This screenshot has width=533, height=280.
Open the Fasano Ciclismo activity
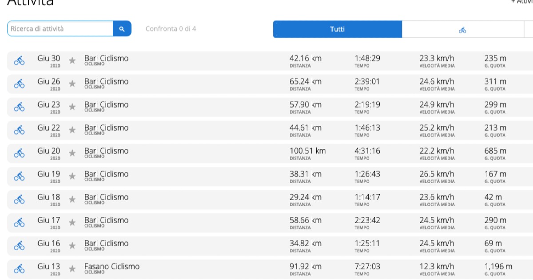tap(112, 266)
